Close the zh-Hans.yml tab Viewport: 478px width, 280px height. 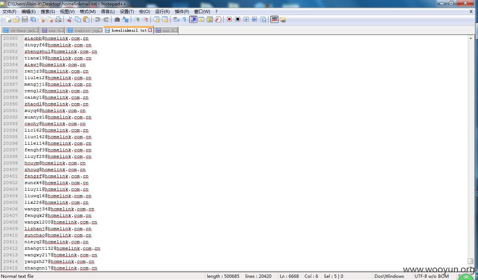pos(36,30)
